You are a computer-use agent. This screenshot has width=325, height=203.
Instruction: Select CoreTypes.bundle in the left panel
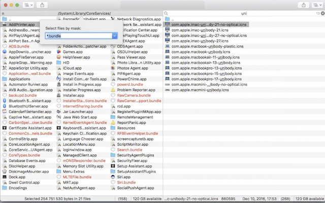(23, 155)
